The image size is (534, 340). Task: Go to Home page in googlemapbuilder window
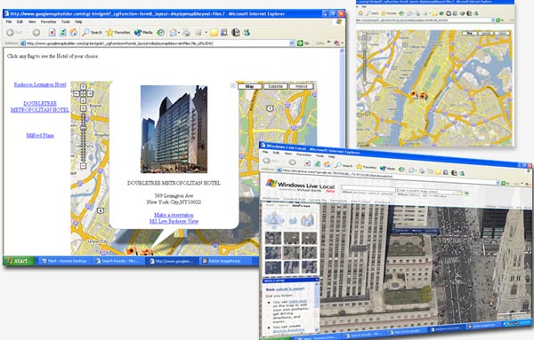[x=74, y=33]
